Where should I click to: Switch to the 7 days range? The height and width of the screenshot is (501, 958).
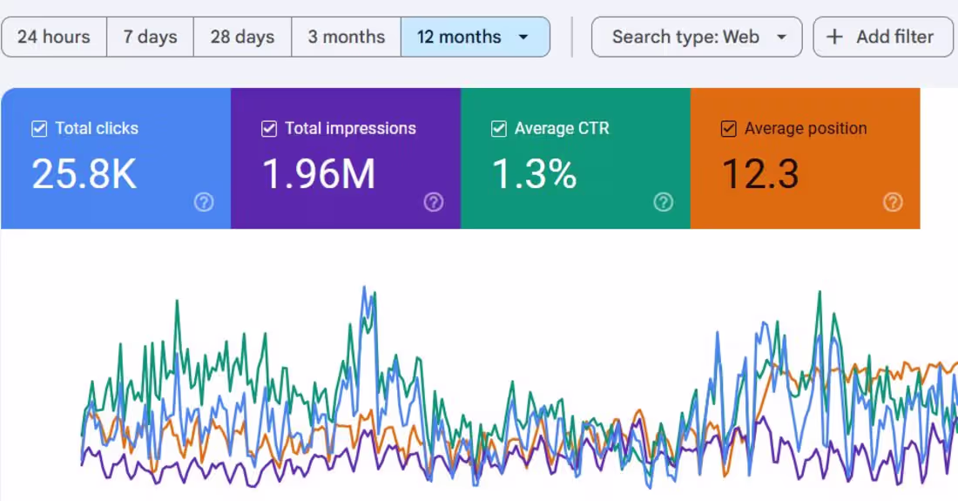(151, 37)
